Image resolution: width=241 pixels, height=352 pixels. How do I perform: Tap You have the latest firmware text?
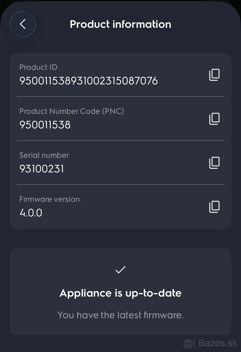[120, 315]
